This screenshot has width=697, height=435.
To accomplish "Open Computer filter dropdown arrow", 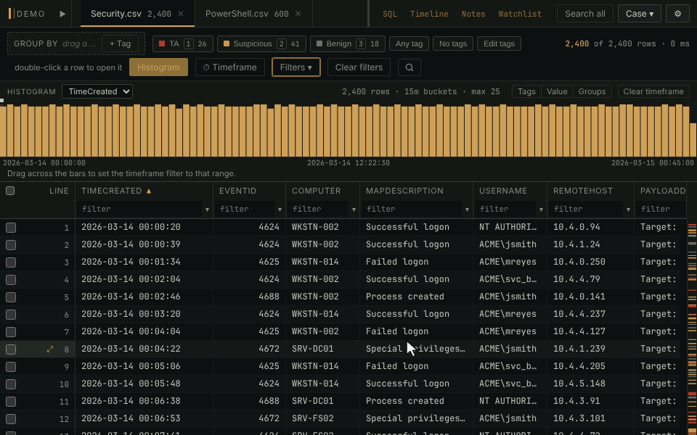I will click(354, 210).
